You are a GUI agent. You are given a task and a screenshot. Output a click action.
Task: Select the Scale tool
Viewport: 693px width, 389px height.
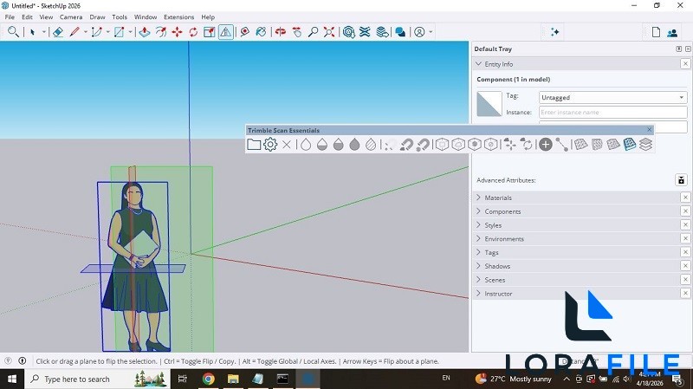pos(210,32)
